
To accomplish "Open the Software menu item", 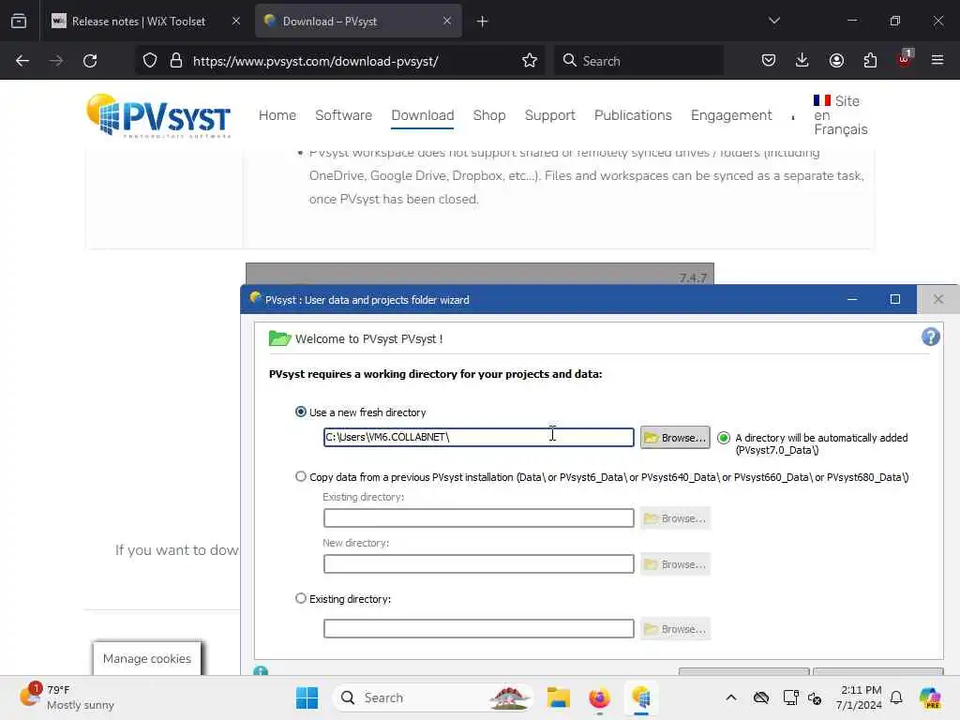I will pos(343,115).
